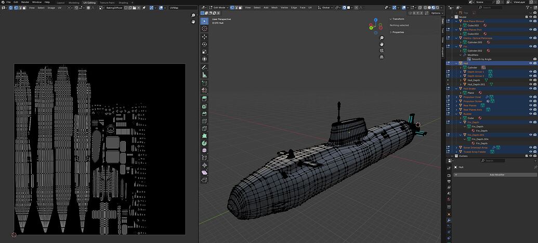Click the pan hand icon in UV editor
This screenshot has width=538, height=243.
[193, 22]
